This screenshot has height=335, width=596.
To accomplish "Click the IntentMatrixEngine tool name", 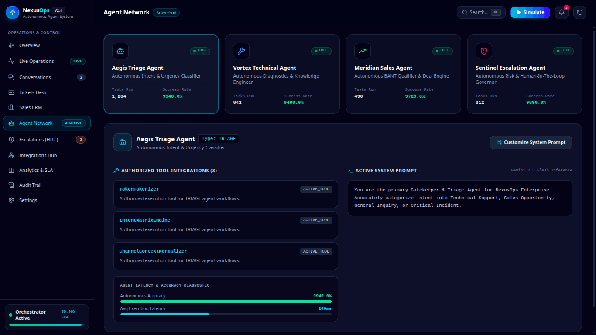I will 145,220.
